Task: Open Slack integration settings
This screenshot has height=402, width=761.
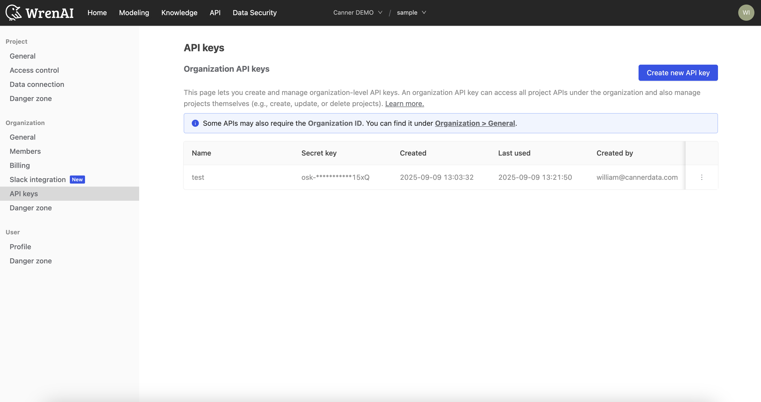Action: [38, 180]
